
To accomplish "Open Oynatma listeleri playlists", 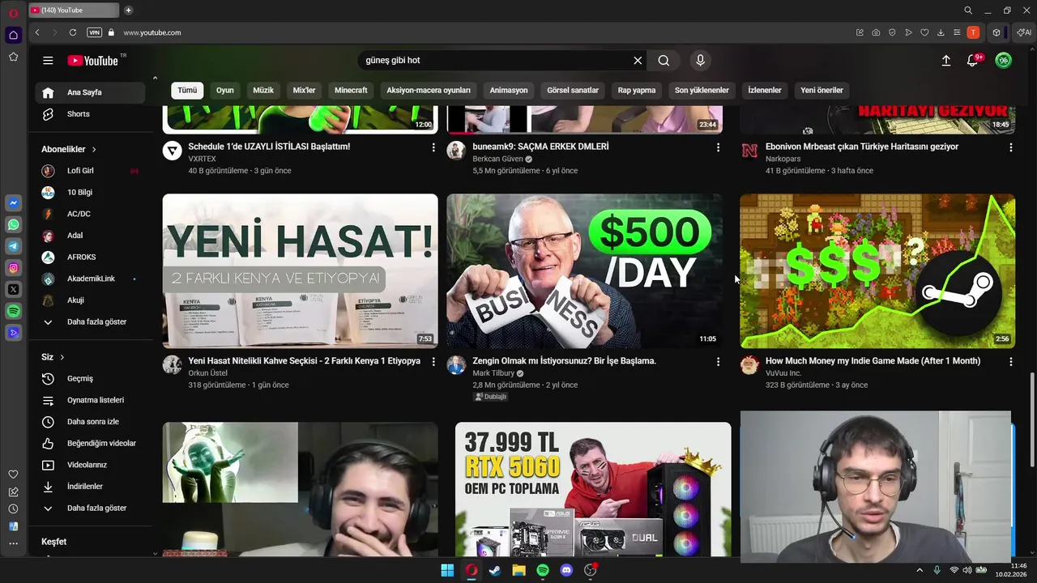I will [90, 400].
